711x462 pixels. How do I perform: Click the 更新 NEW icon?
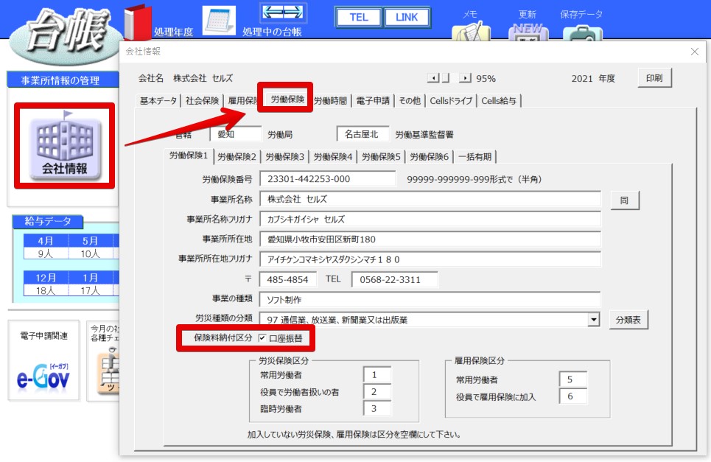click(528, 32)
